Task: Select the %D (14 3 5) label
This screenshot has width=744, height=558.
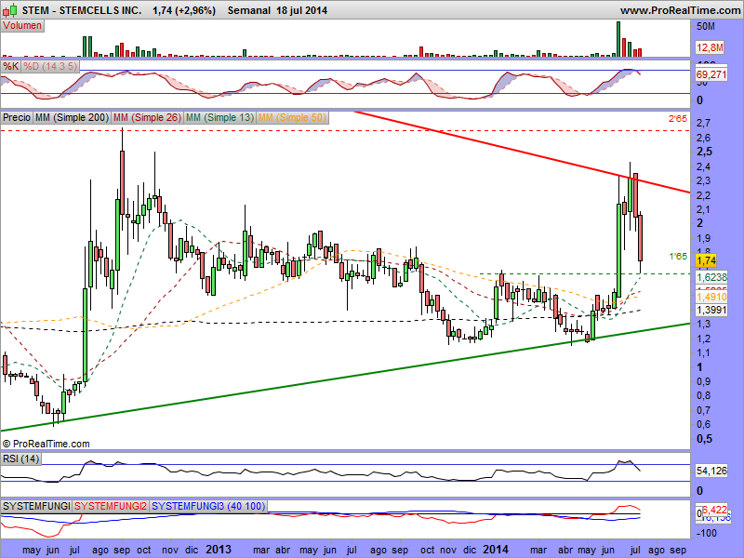Action: 50,66
